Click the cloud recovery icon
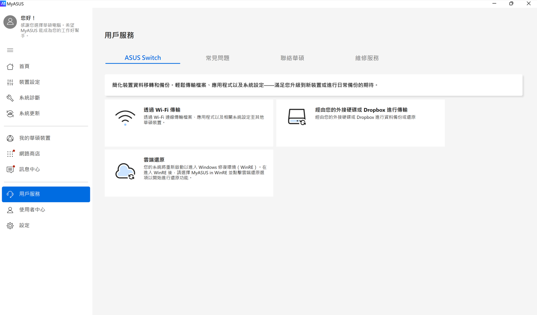The image size is (537, 315). (x=125, y=171)
